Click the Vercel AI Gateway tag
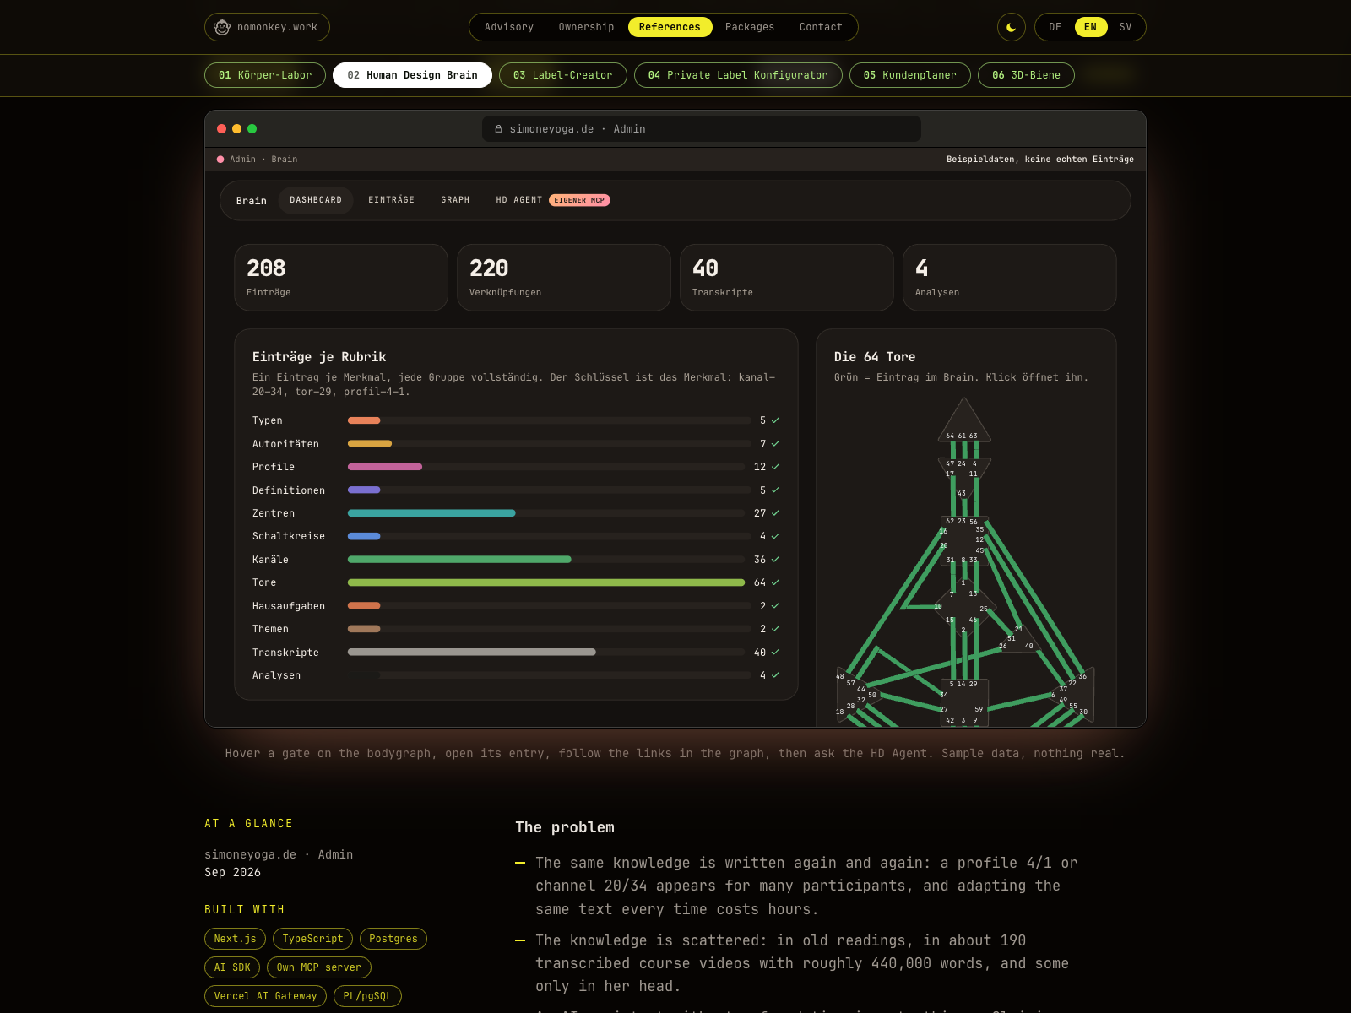 click(x=265, y=996)
